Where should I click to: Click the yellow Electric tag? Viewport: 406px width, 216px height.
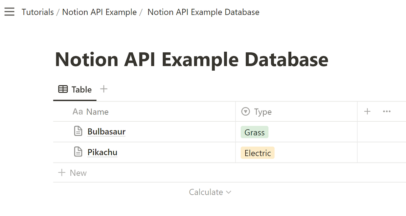pos(257,153)
